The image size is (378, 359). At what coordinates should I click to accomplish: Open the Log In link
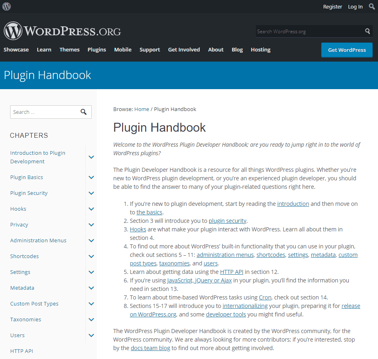[355, 7]
